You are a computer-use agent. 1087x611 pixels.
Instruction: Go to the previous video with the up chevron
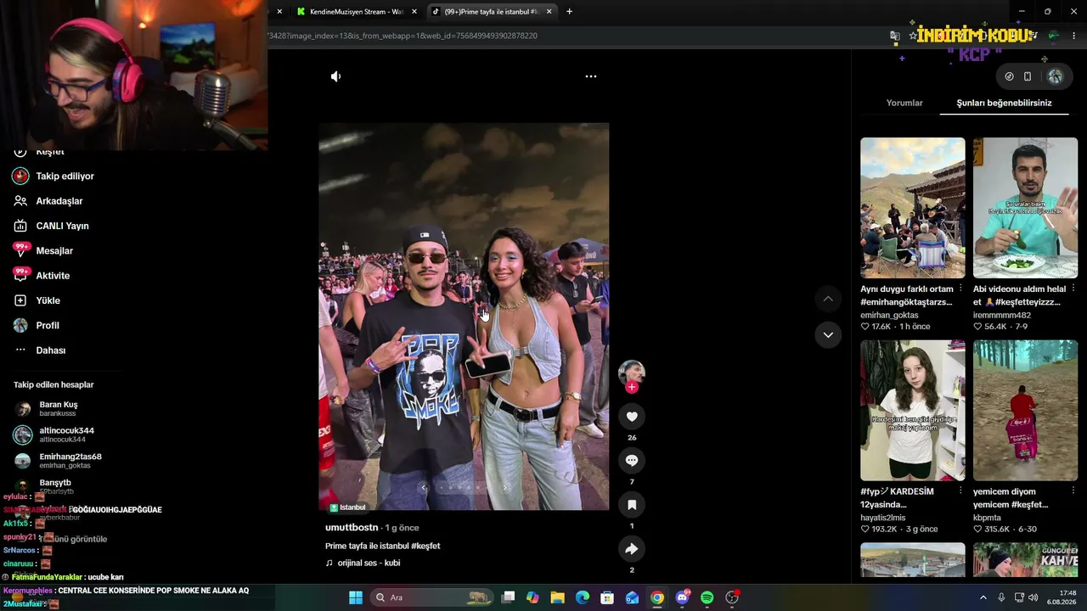(828, 299)
